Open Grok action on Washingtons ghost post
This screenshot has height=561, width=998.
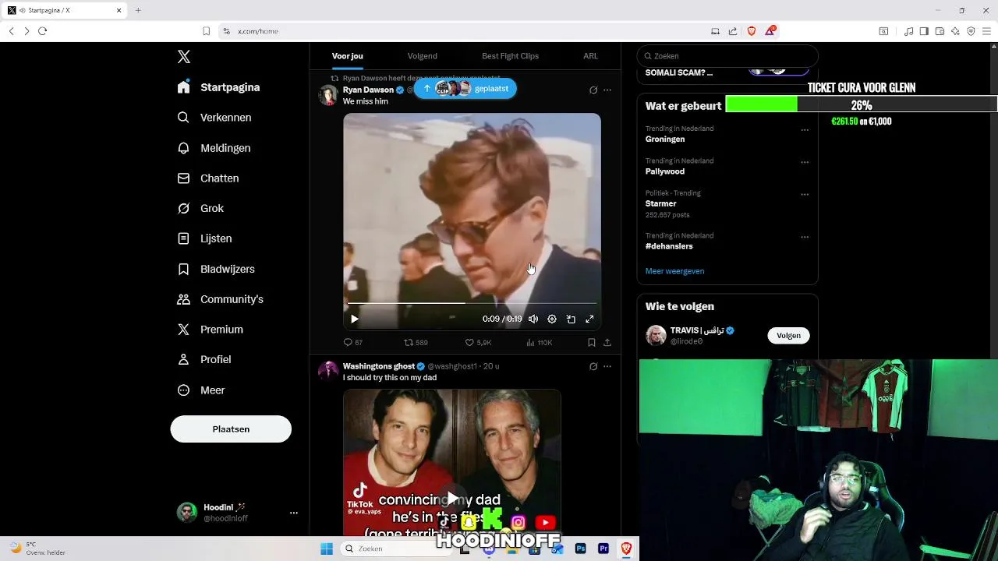pyautogui.click(x=593, y=366)
